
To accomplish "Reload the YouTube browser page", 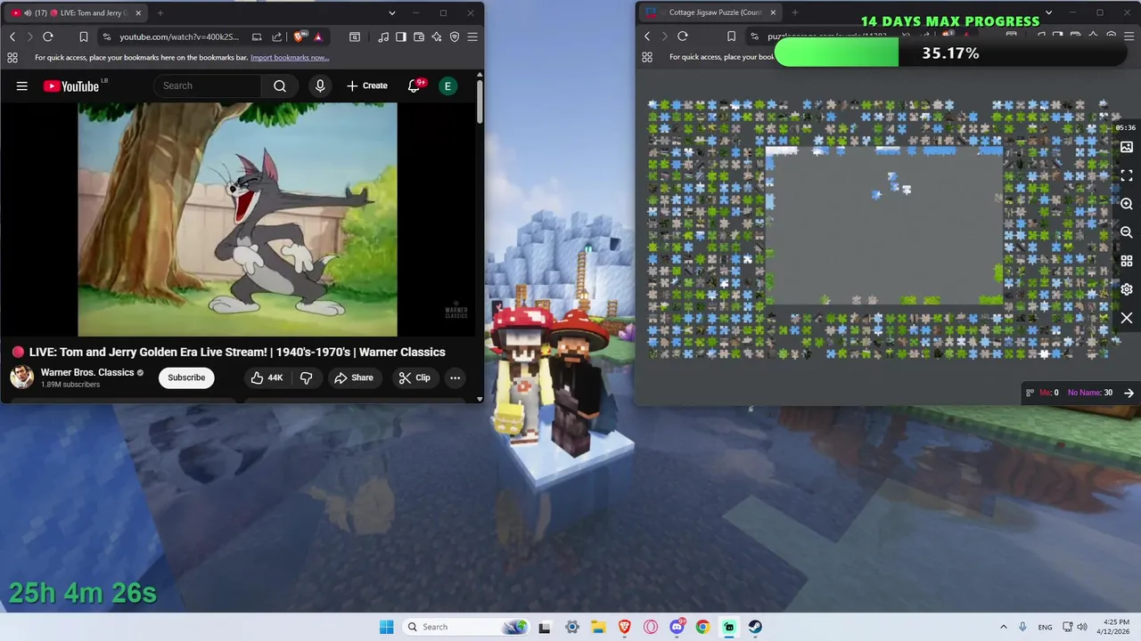I will coord(48,37).
